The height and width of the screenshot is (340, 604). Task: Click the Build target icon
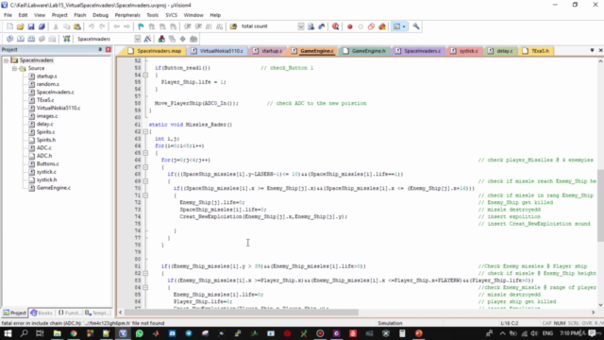21,39
